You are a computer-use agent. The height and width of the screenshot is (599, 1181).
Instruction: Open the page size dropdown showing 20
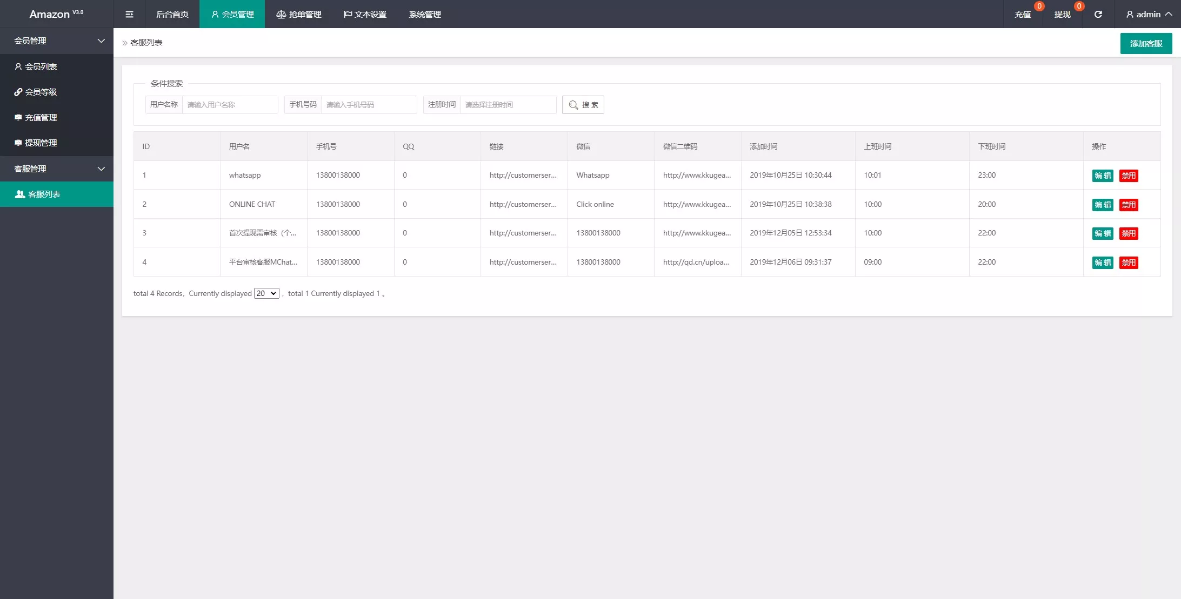tap(266, 293)
